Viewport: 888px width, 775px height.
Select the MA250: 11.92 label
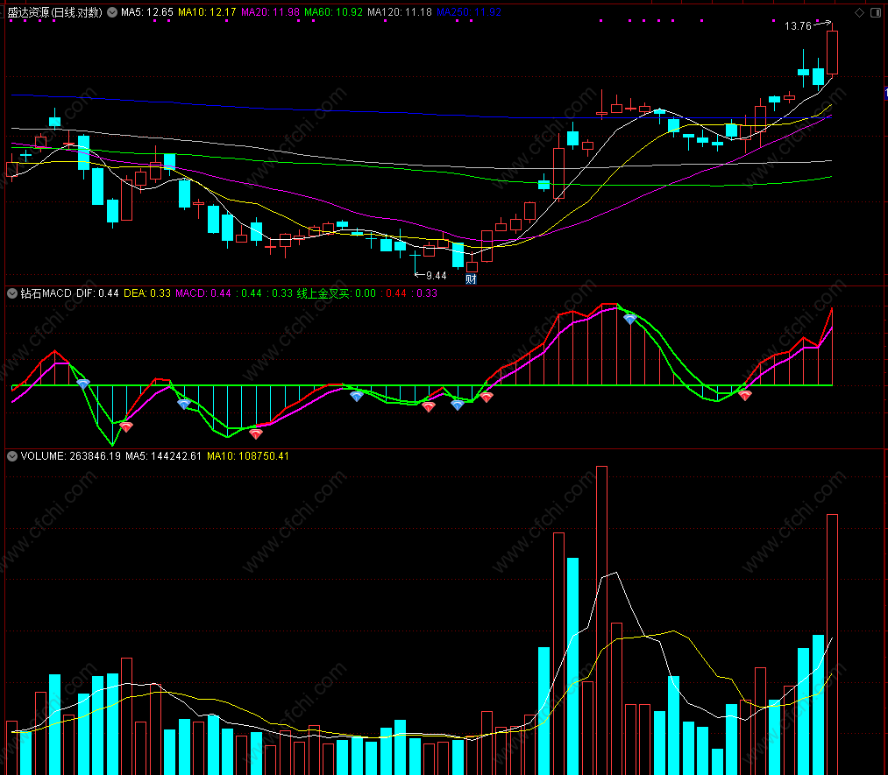(x=469, y=12)
